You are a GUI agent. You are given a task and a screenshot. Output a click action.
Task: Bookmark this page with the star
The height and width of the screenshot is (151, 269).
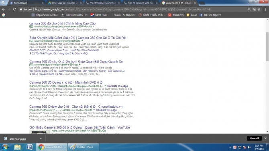point(259,10)
